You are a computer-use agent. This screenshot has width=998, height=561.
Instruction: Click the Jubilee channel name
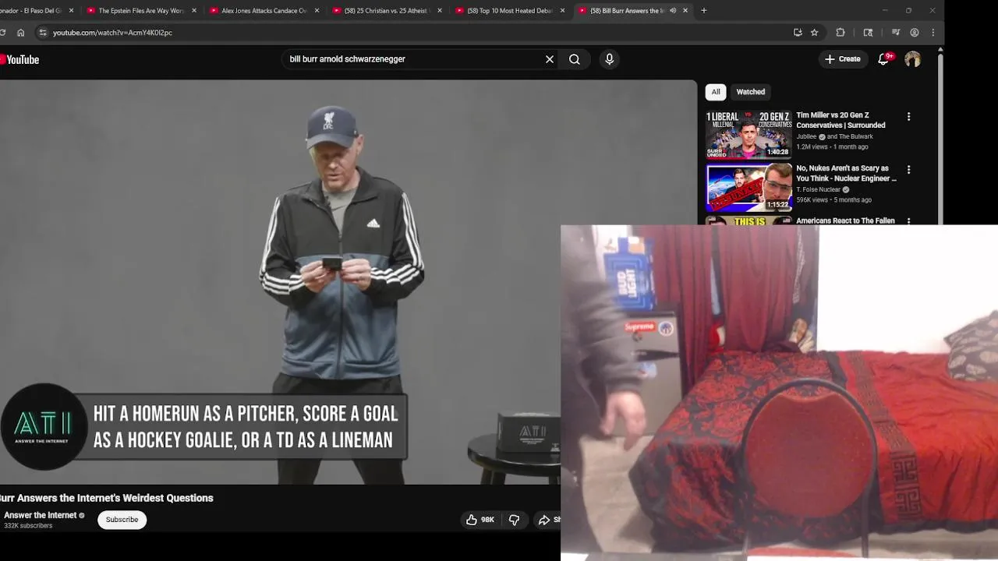(x=806, y=136)
